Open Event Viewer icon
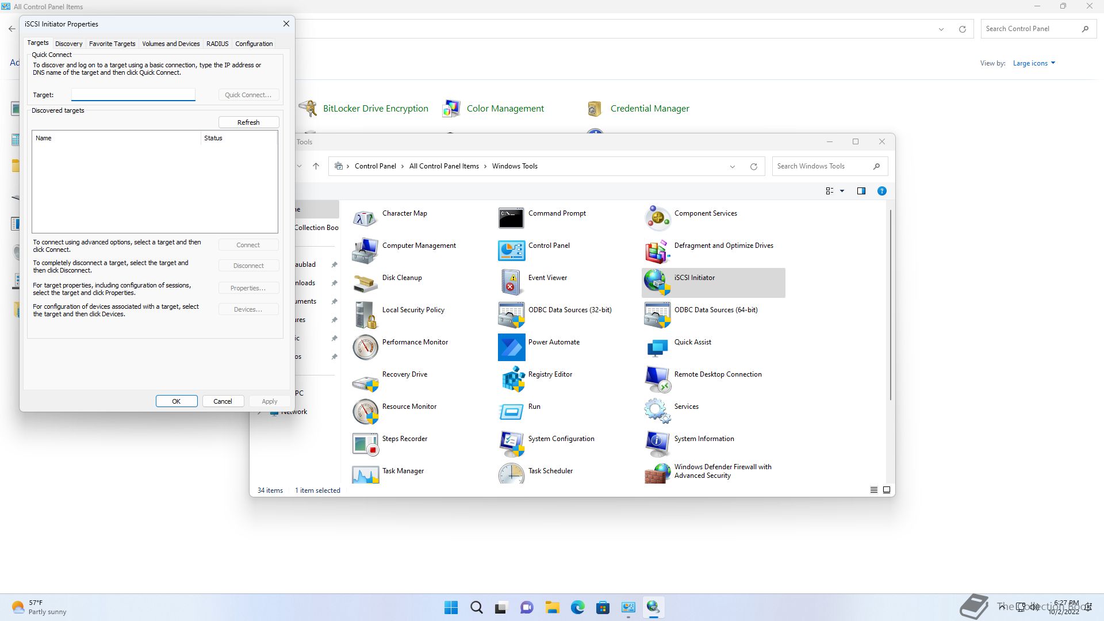Screen dimensions: 1104x621 pos(511,282)
